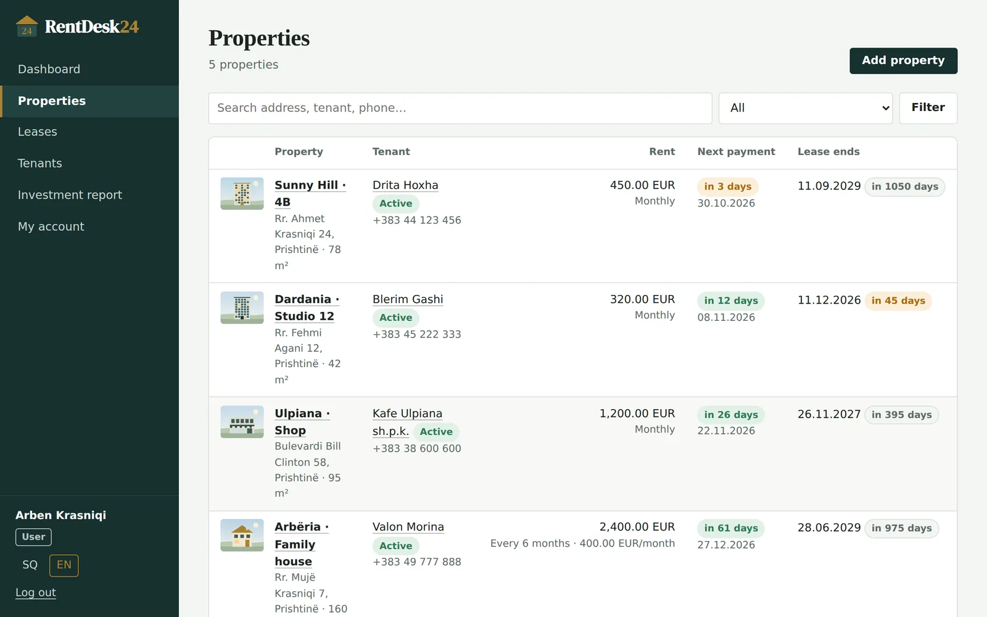
Task: Open tenant Valon Morina
Action: (408, 527)
